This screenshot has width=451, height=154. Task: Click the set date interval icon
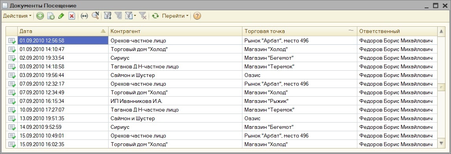point(84,16)
